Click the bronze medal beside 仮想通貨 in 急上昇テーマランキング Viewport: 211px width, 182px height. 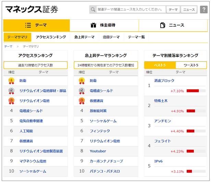pos(82,101)
